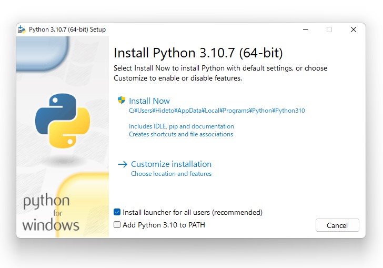Enable Add Python 3.10 to PATH checkbox

(x=117, y=224)
